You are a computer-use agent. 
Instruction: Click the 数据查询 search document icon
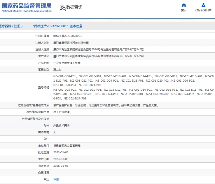tap(63, 8)
